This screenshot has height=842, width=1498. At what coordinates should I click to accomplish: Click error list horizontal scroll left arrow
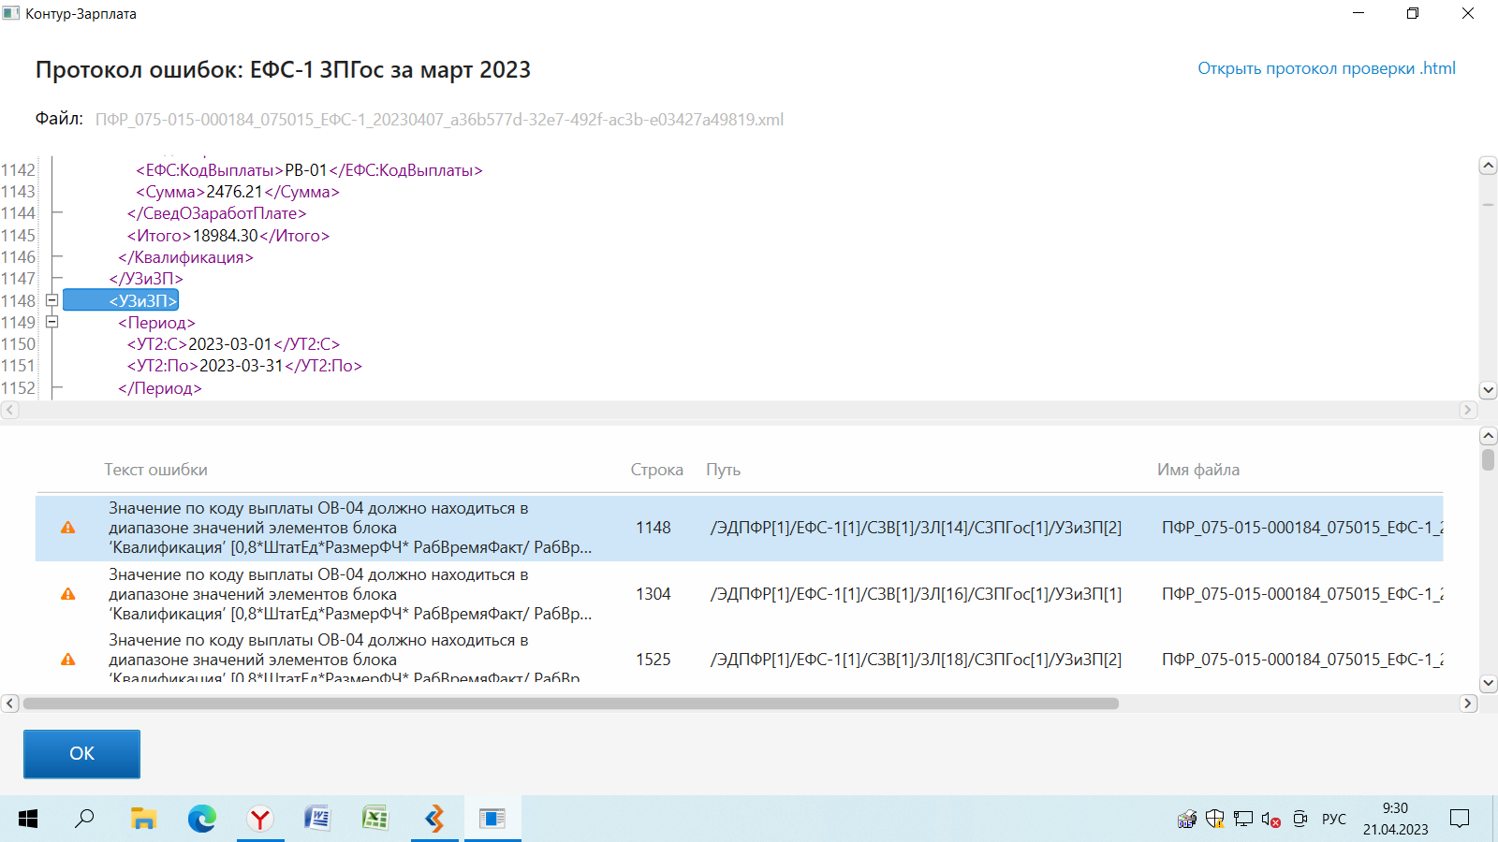[9, 704]
